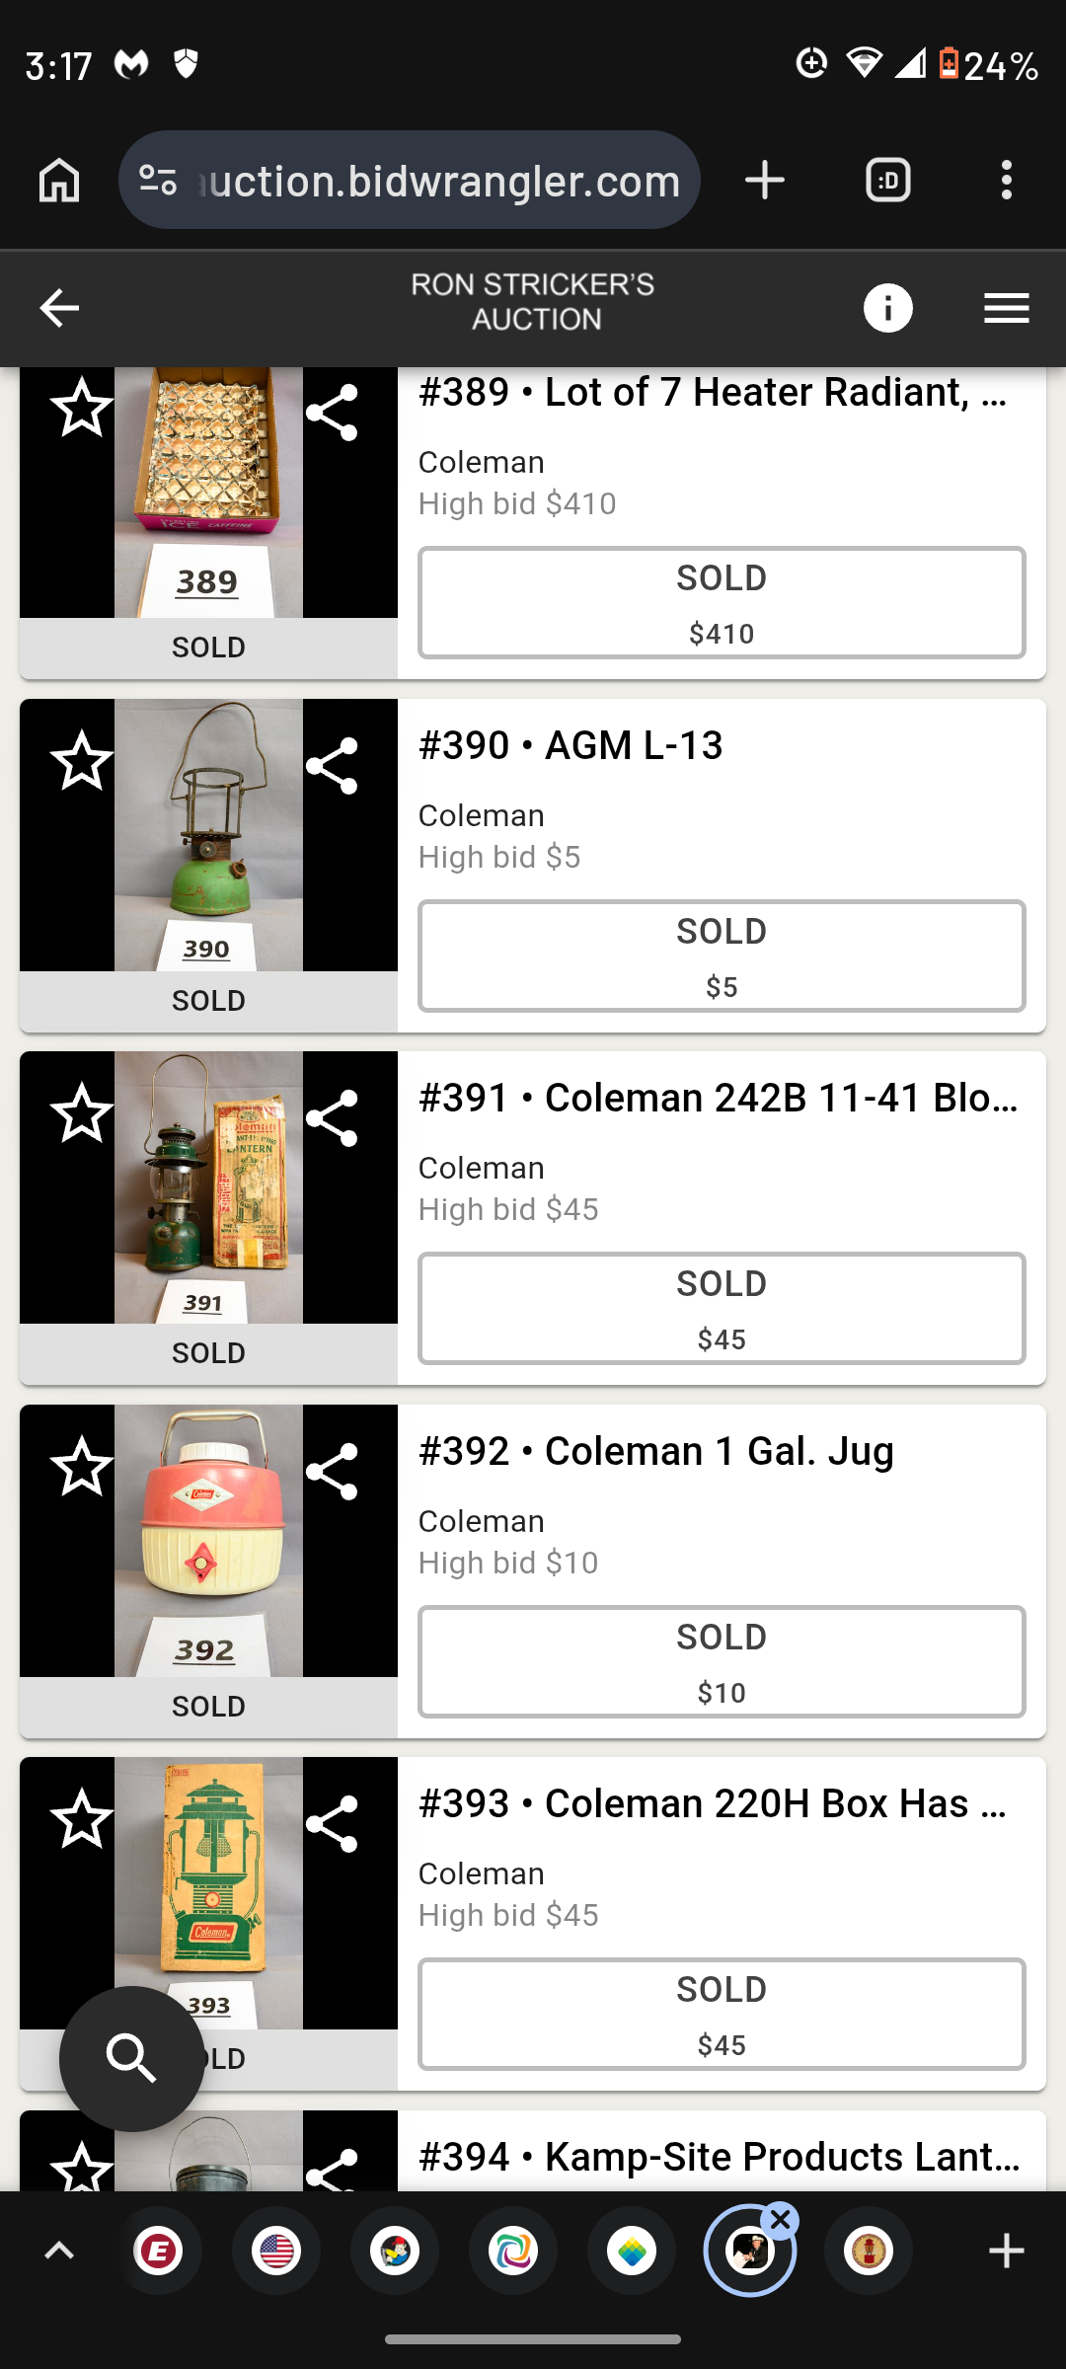This screenshot has width=1066, height=2369.
Task: Open a new browser tab with plus
Action: (765, 181)
